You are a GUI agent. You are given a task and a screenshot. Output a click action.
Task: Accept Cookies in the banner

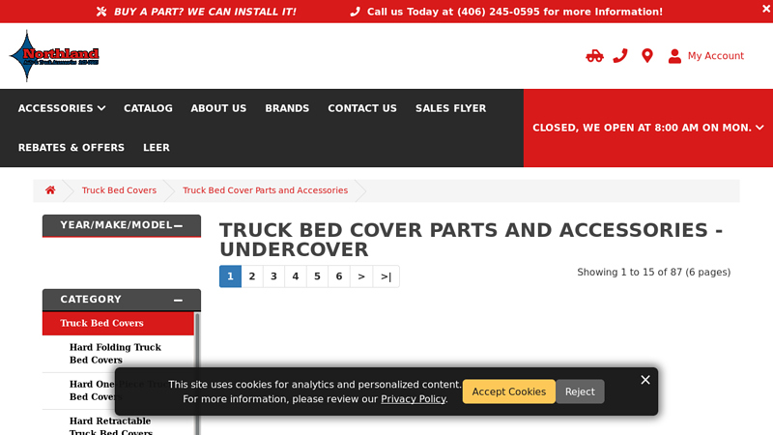(509, 391)
